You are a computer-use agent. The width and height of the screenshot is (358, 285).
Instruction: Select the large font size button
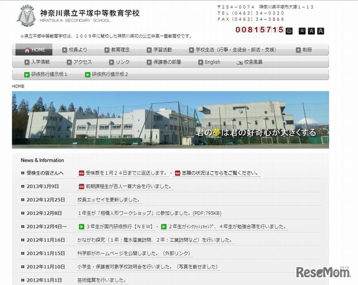click(x=321, y=31)
